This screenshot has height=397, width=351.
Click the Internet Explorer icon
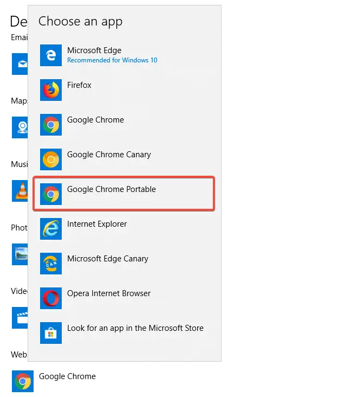point(51,229)
